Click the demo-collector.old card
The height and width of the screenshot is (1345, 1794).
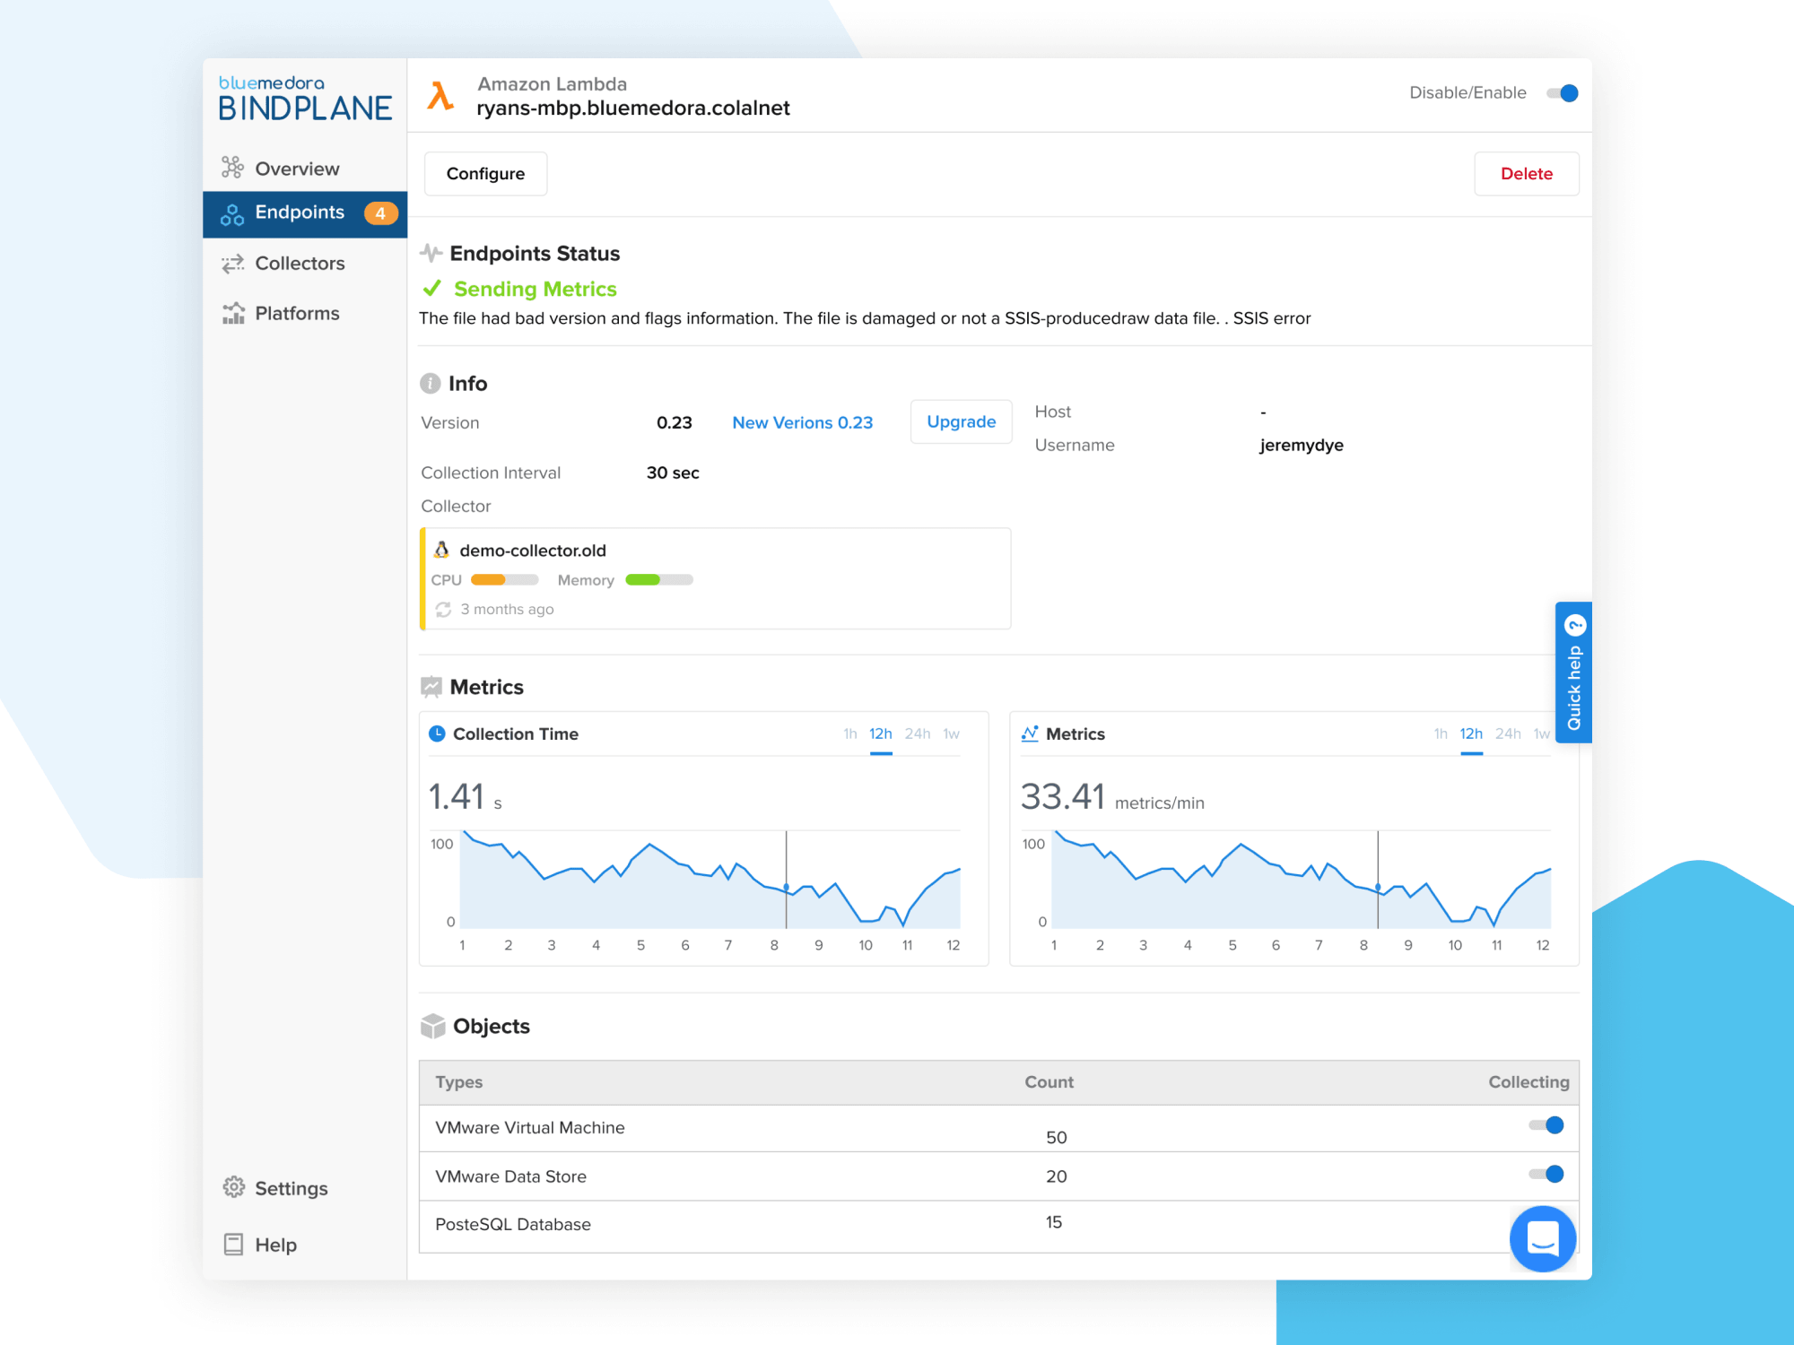click(x=716, y=578)
